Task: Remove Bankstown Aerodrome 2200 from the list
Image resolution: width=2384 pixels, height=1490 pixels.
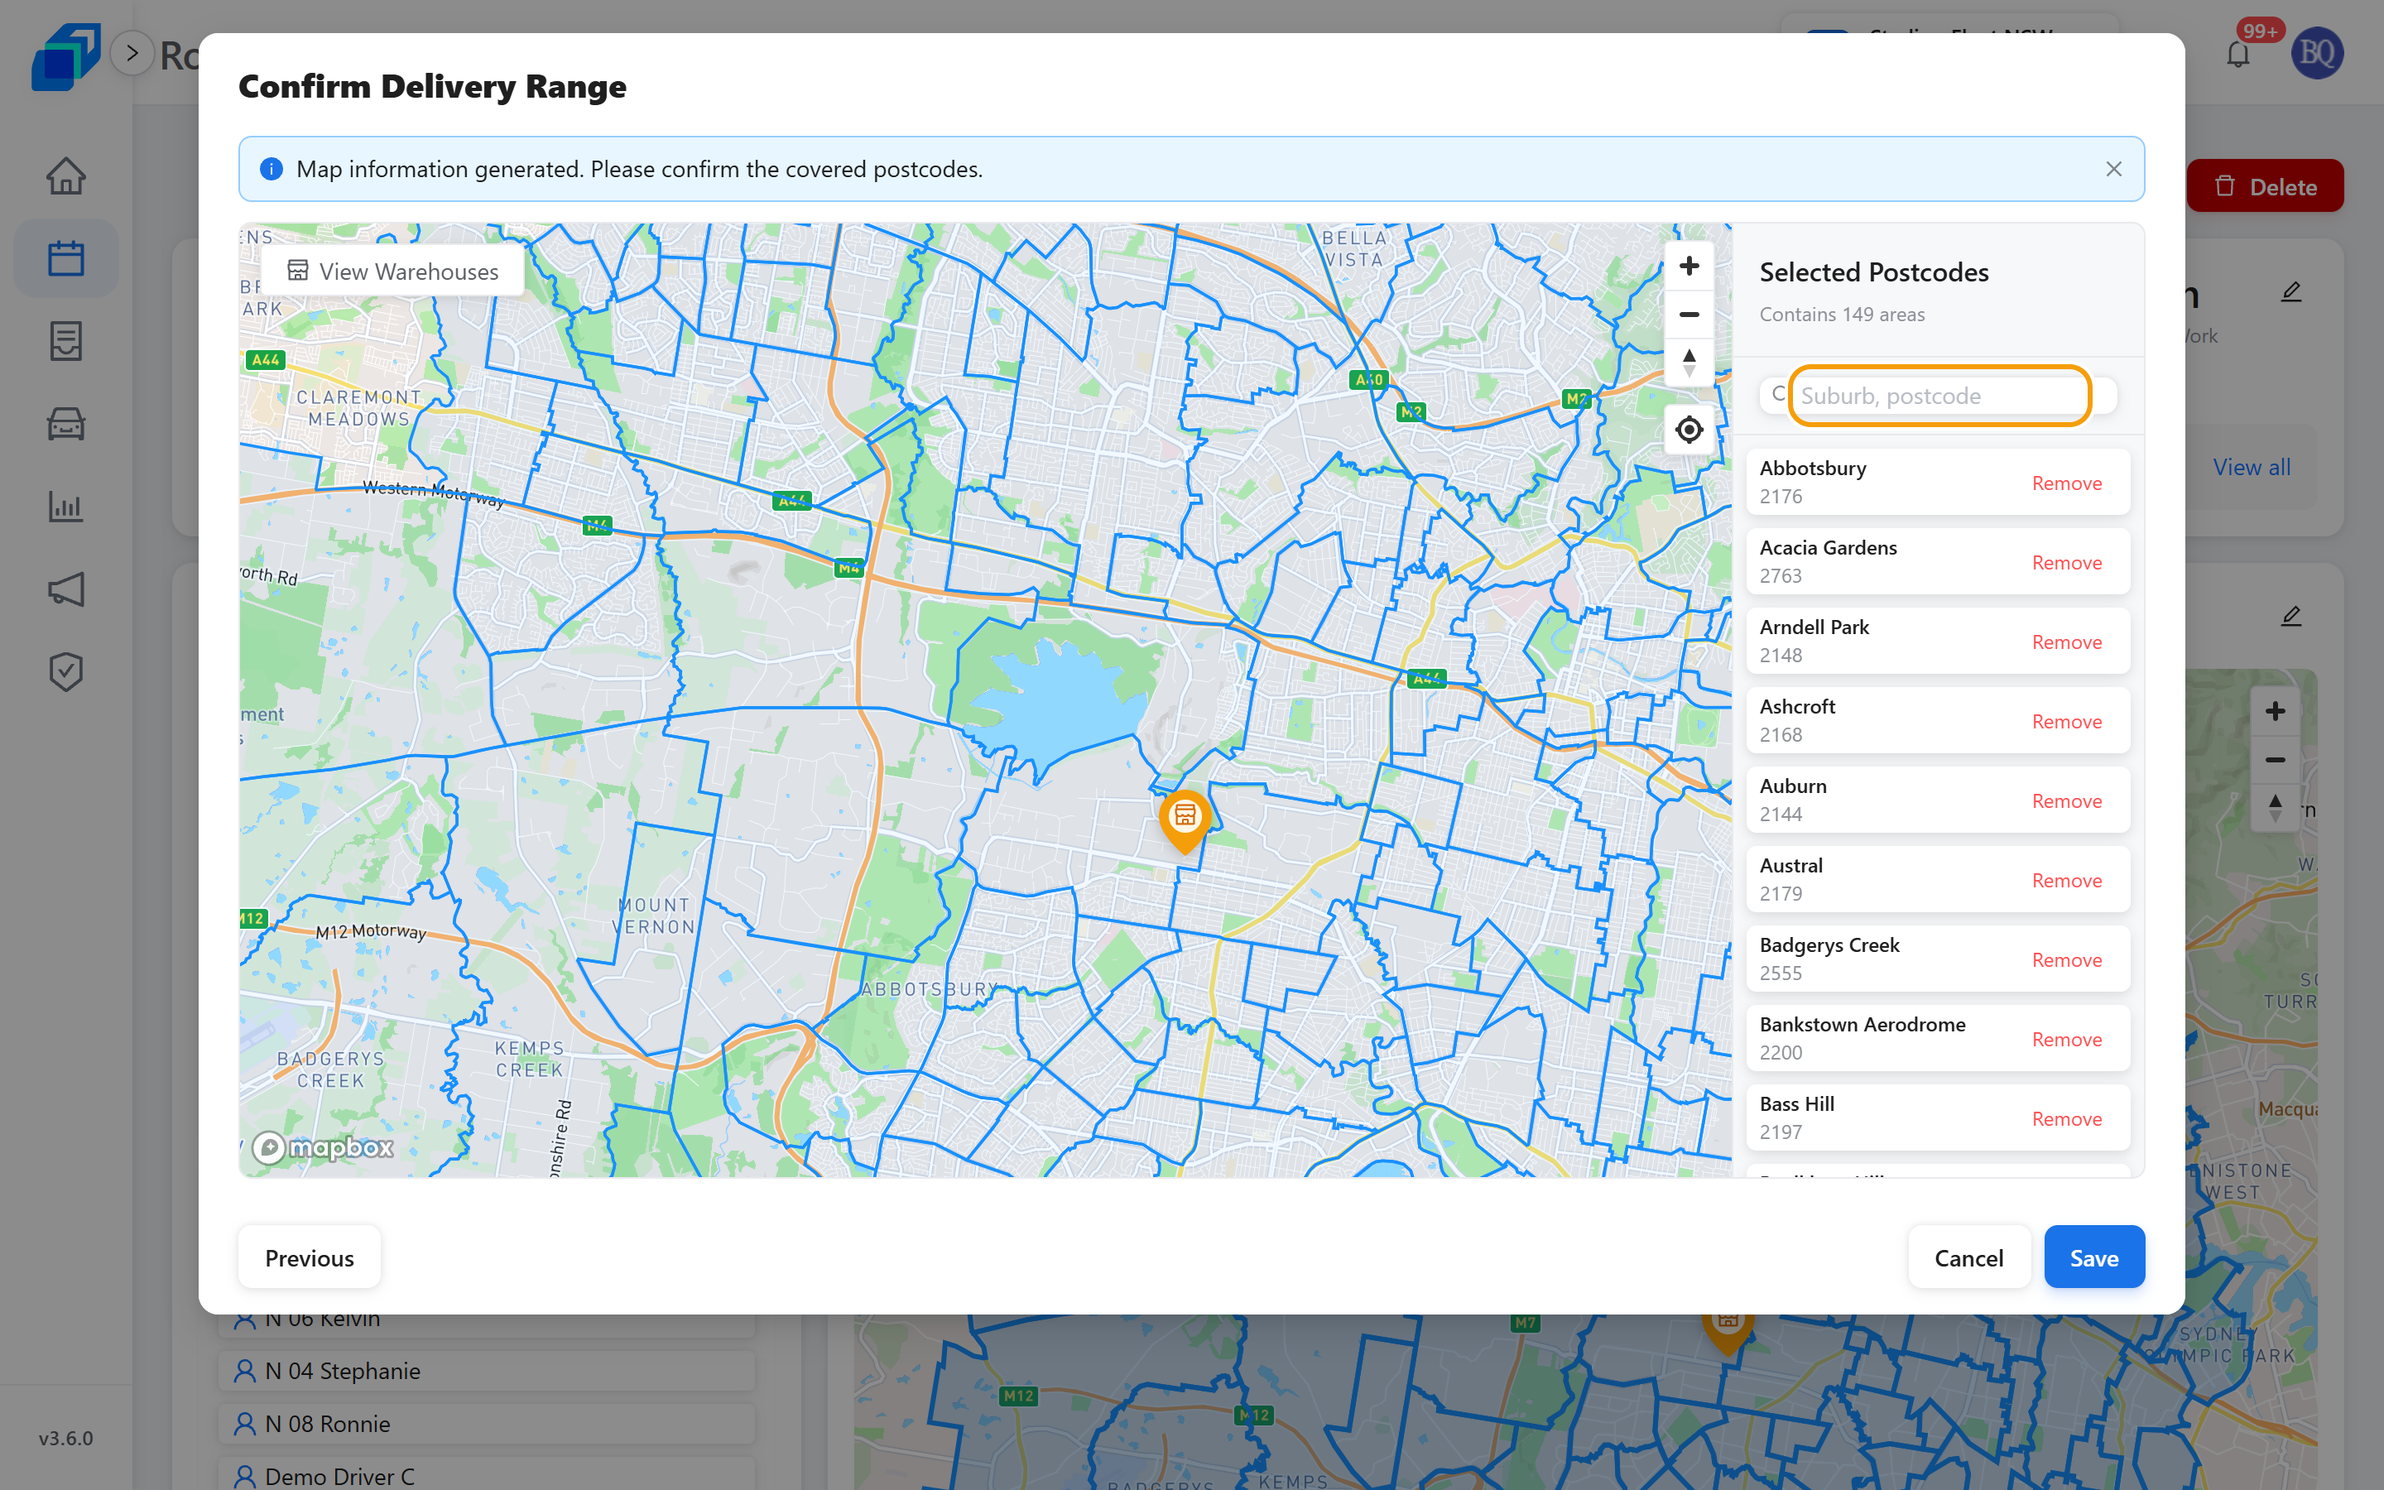Action: pos(2066,1040)
